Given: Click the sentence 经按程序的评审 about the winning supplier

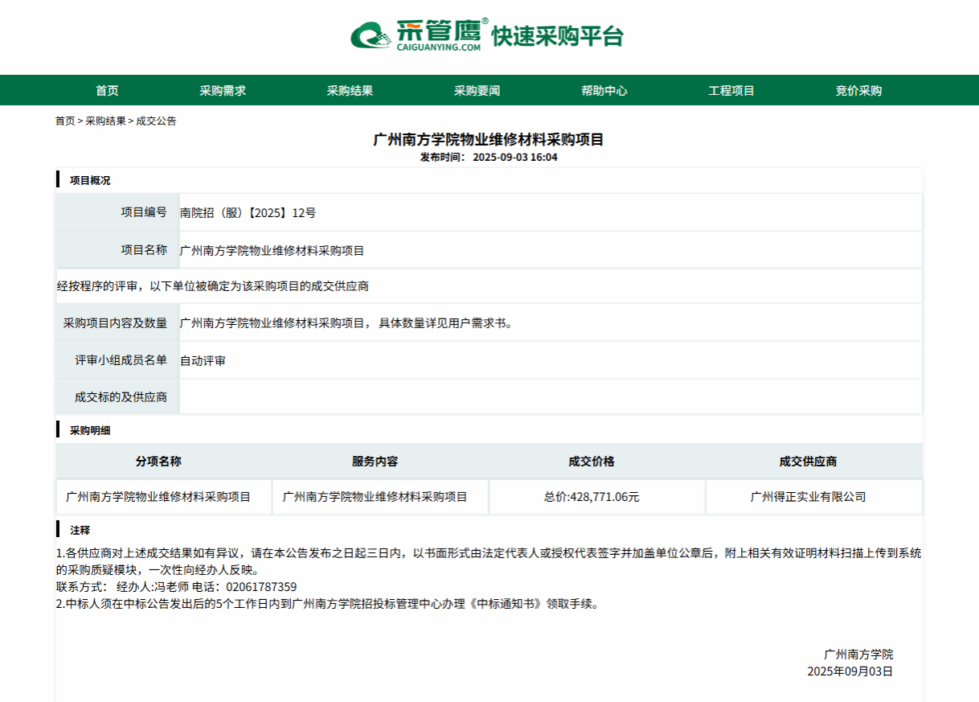Looking at the screenshot, I should point(212,286).
